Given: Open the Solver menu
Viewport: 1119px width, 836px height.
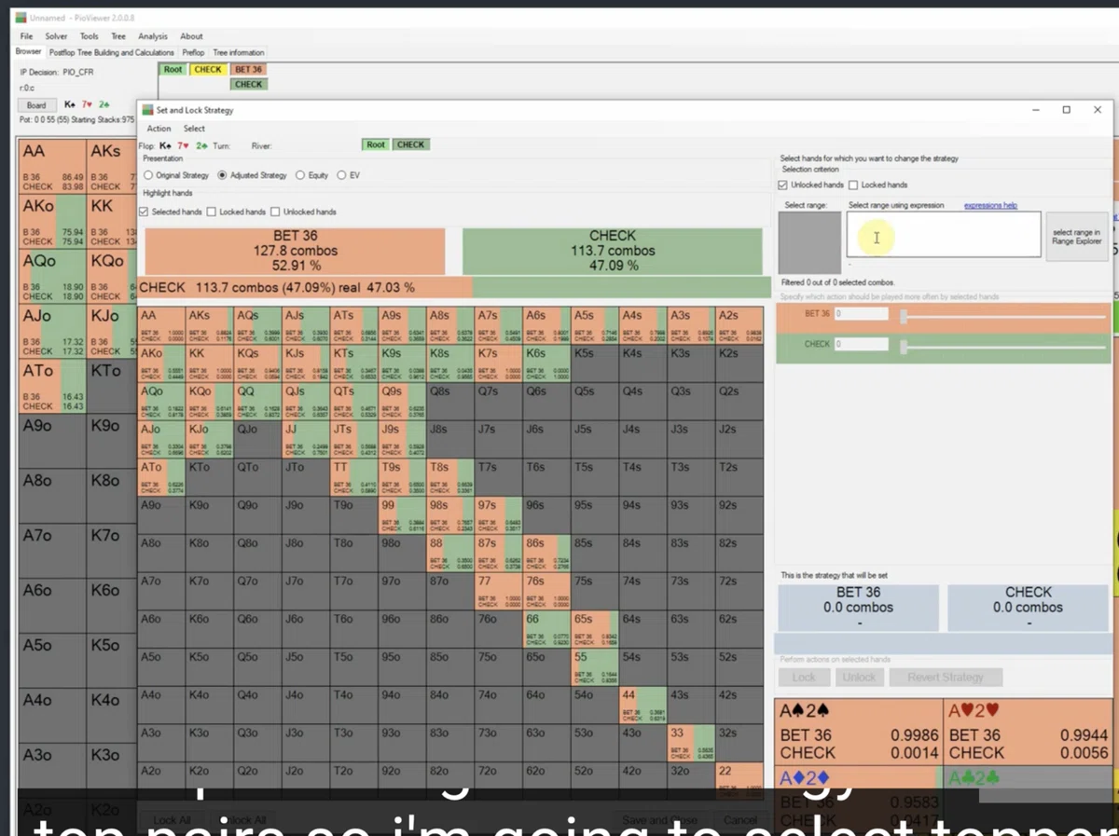Looking at the screenshot, I should [56, 36].
